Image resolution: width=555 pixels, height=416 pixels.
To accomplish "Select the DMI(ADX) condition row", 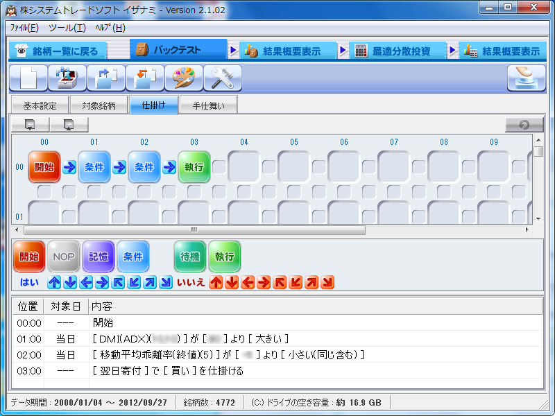I will 277,339.
